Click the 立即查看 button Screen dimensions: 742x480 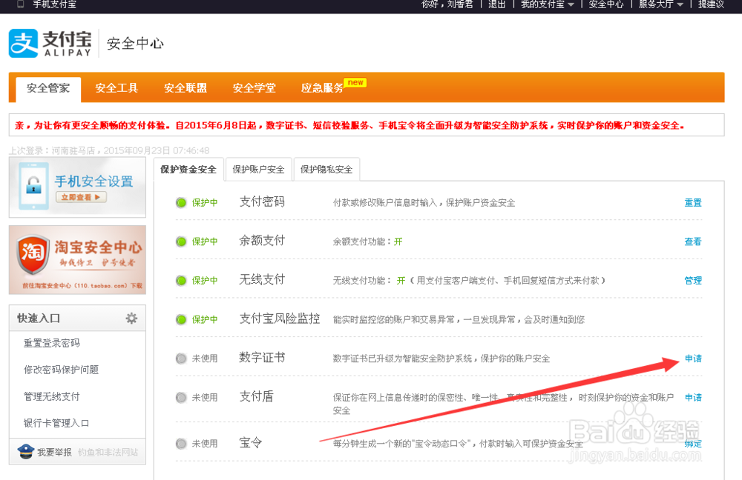(81, 197)
